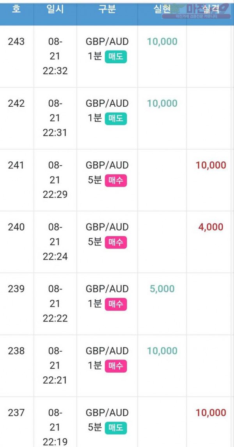Select the 호 column header

pos(16,9)
